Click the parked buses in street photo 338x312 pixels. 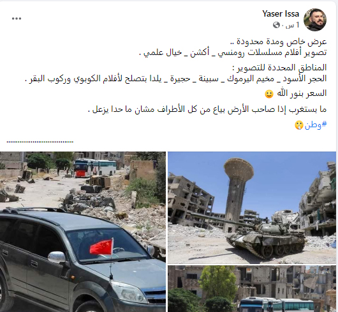(x=95, y=168)
